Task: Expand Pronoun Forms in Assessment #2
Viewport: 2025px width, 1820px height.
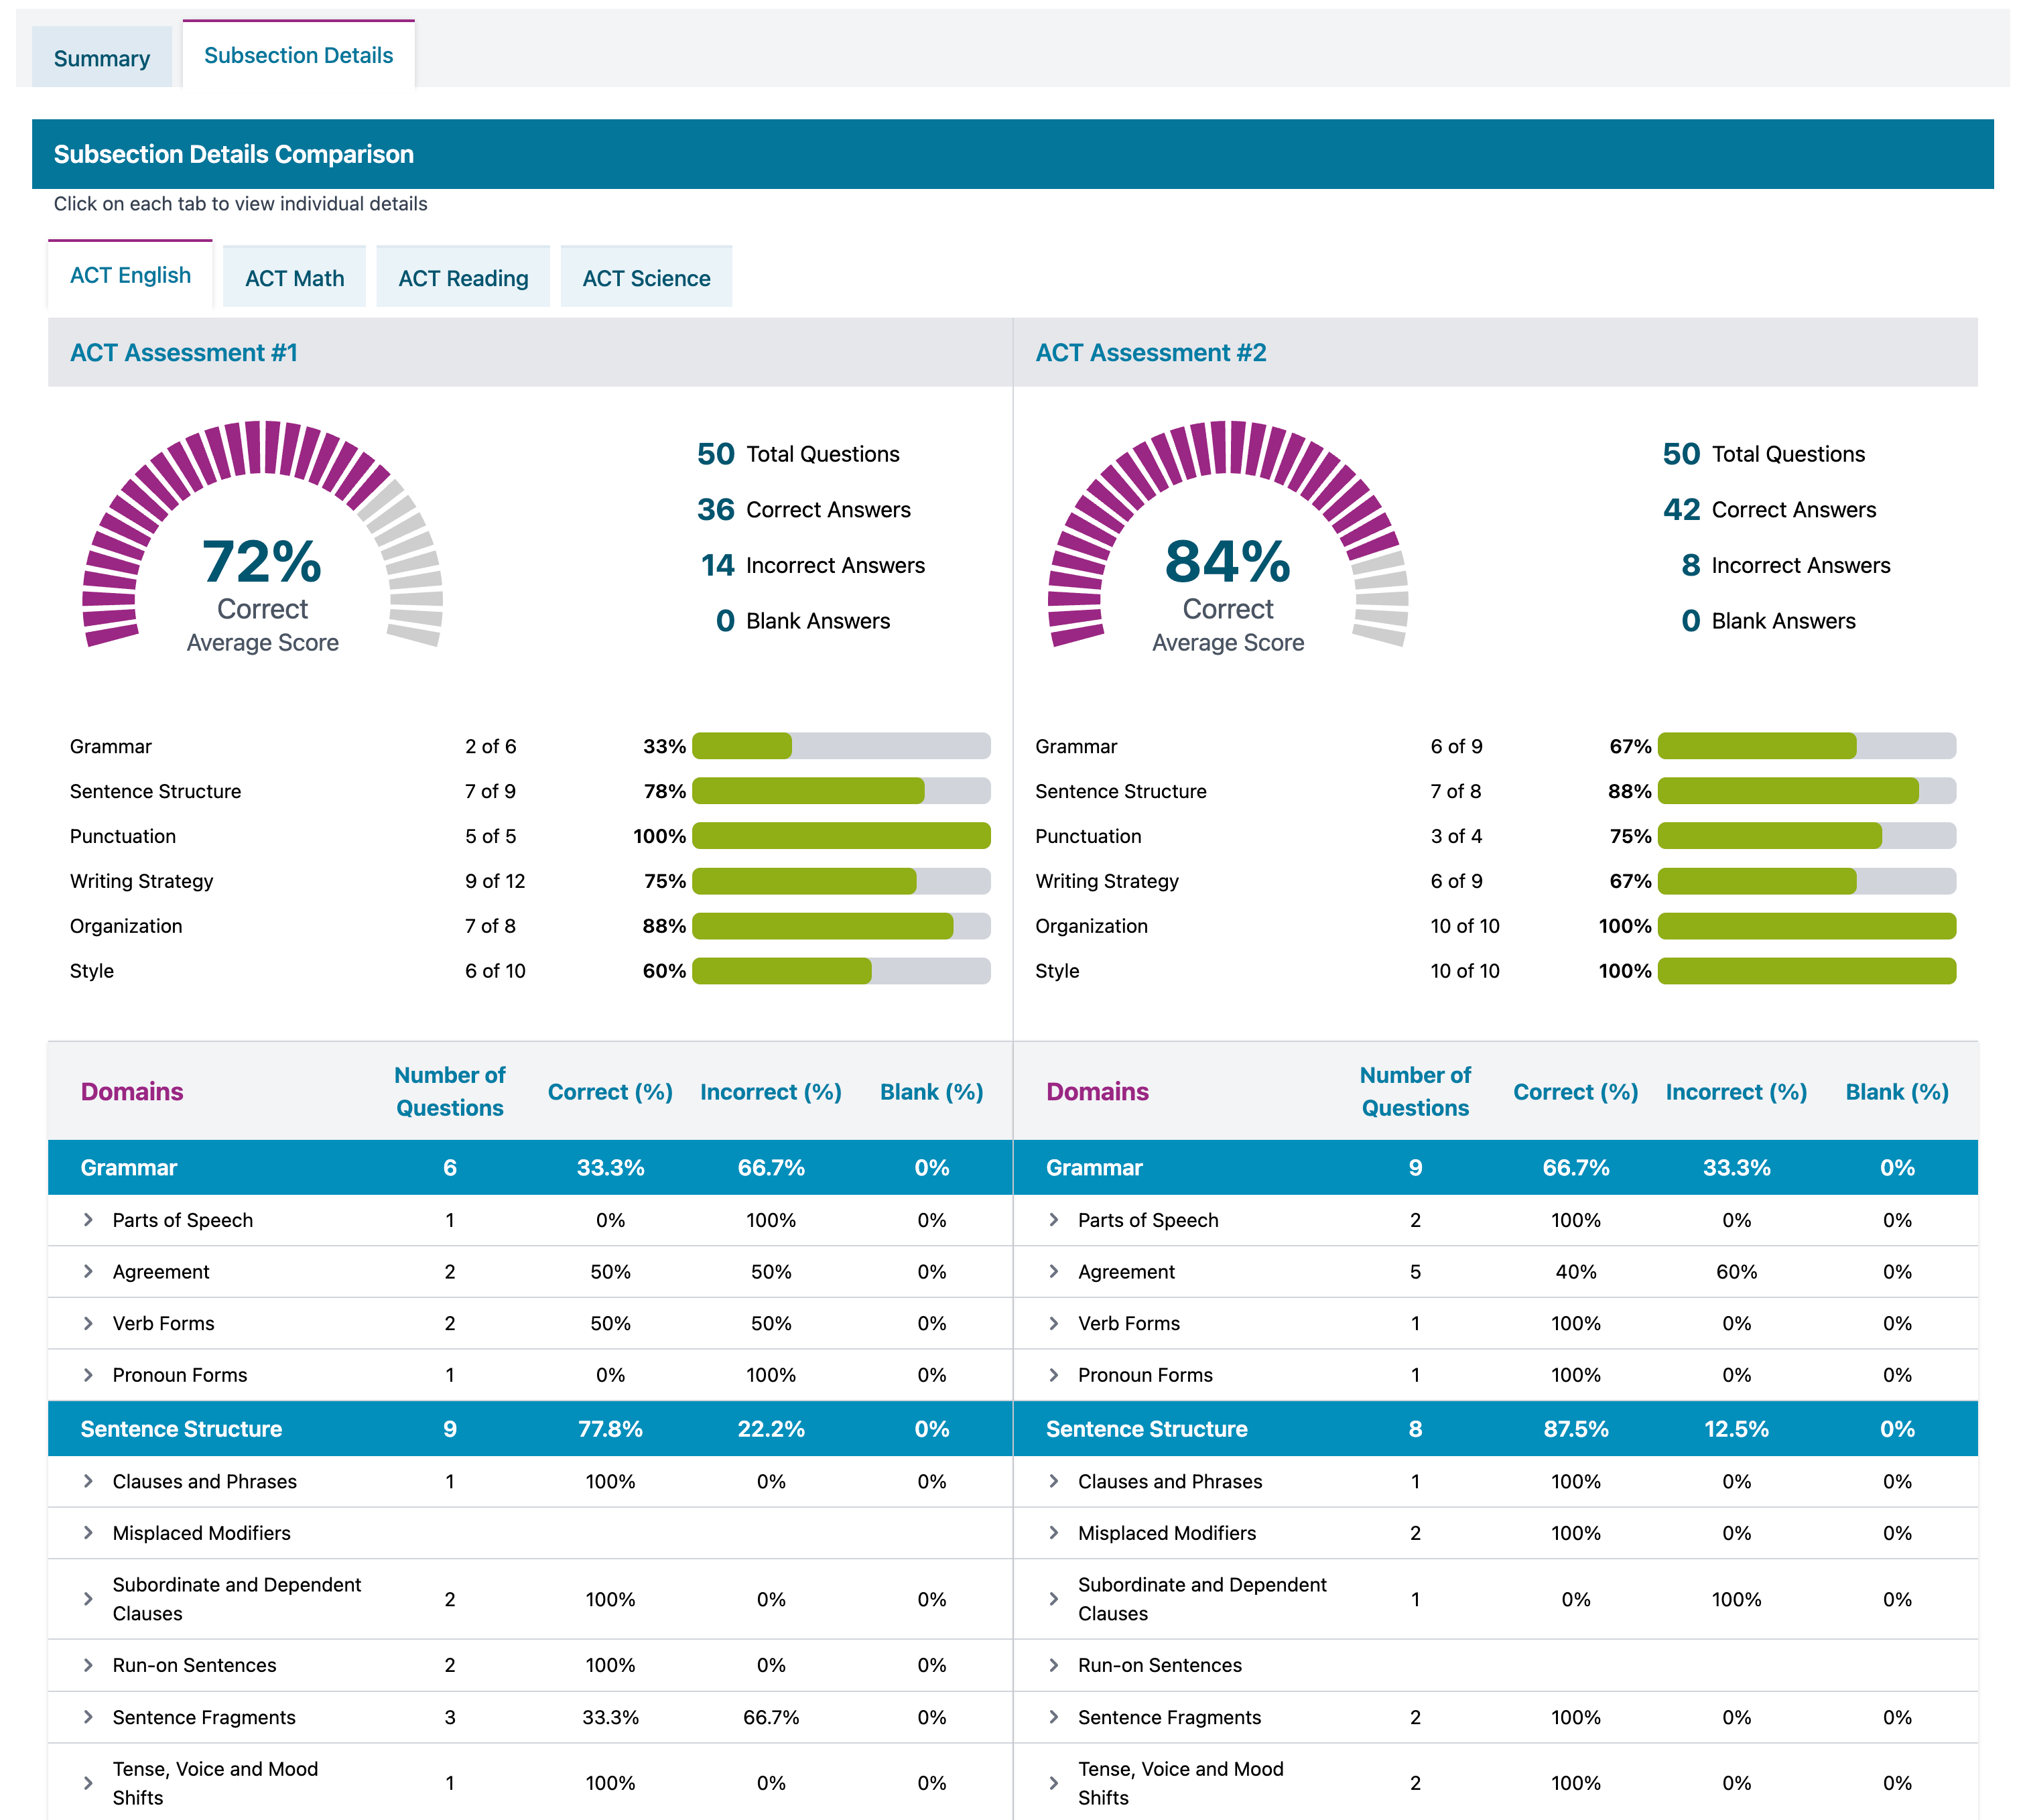Action: click(1054, 1375)
